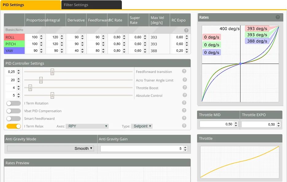
Task: Show help for Throttle Boost
Action: [x=185, y=87]
